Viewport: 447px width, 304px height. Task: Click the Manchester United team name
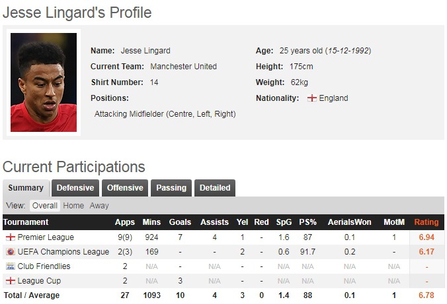183,67
